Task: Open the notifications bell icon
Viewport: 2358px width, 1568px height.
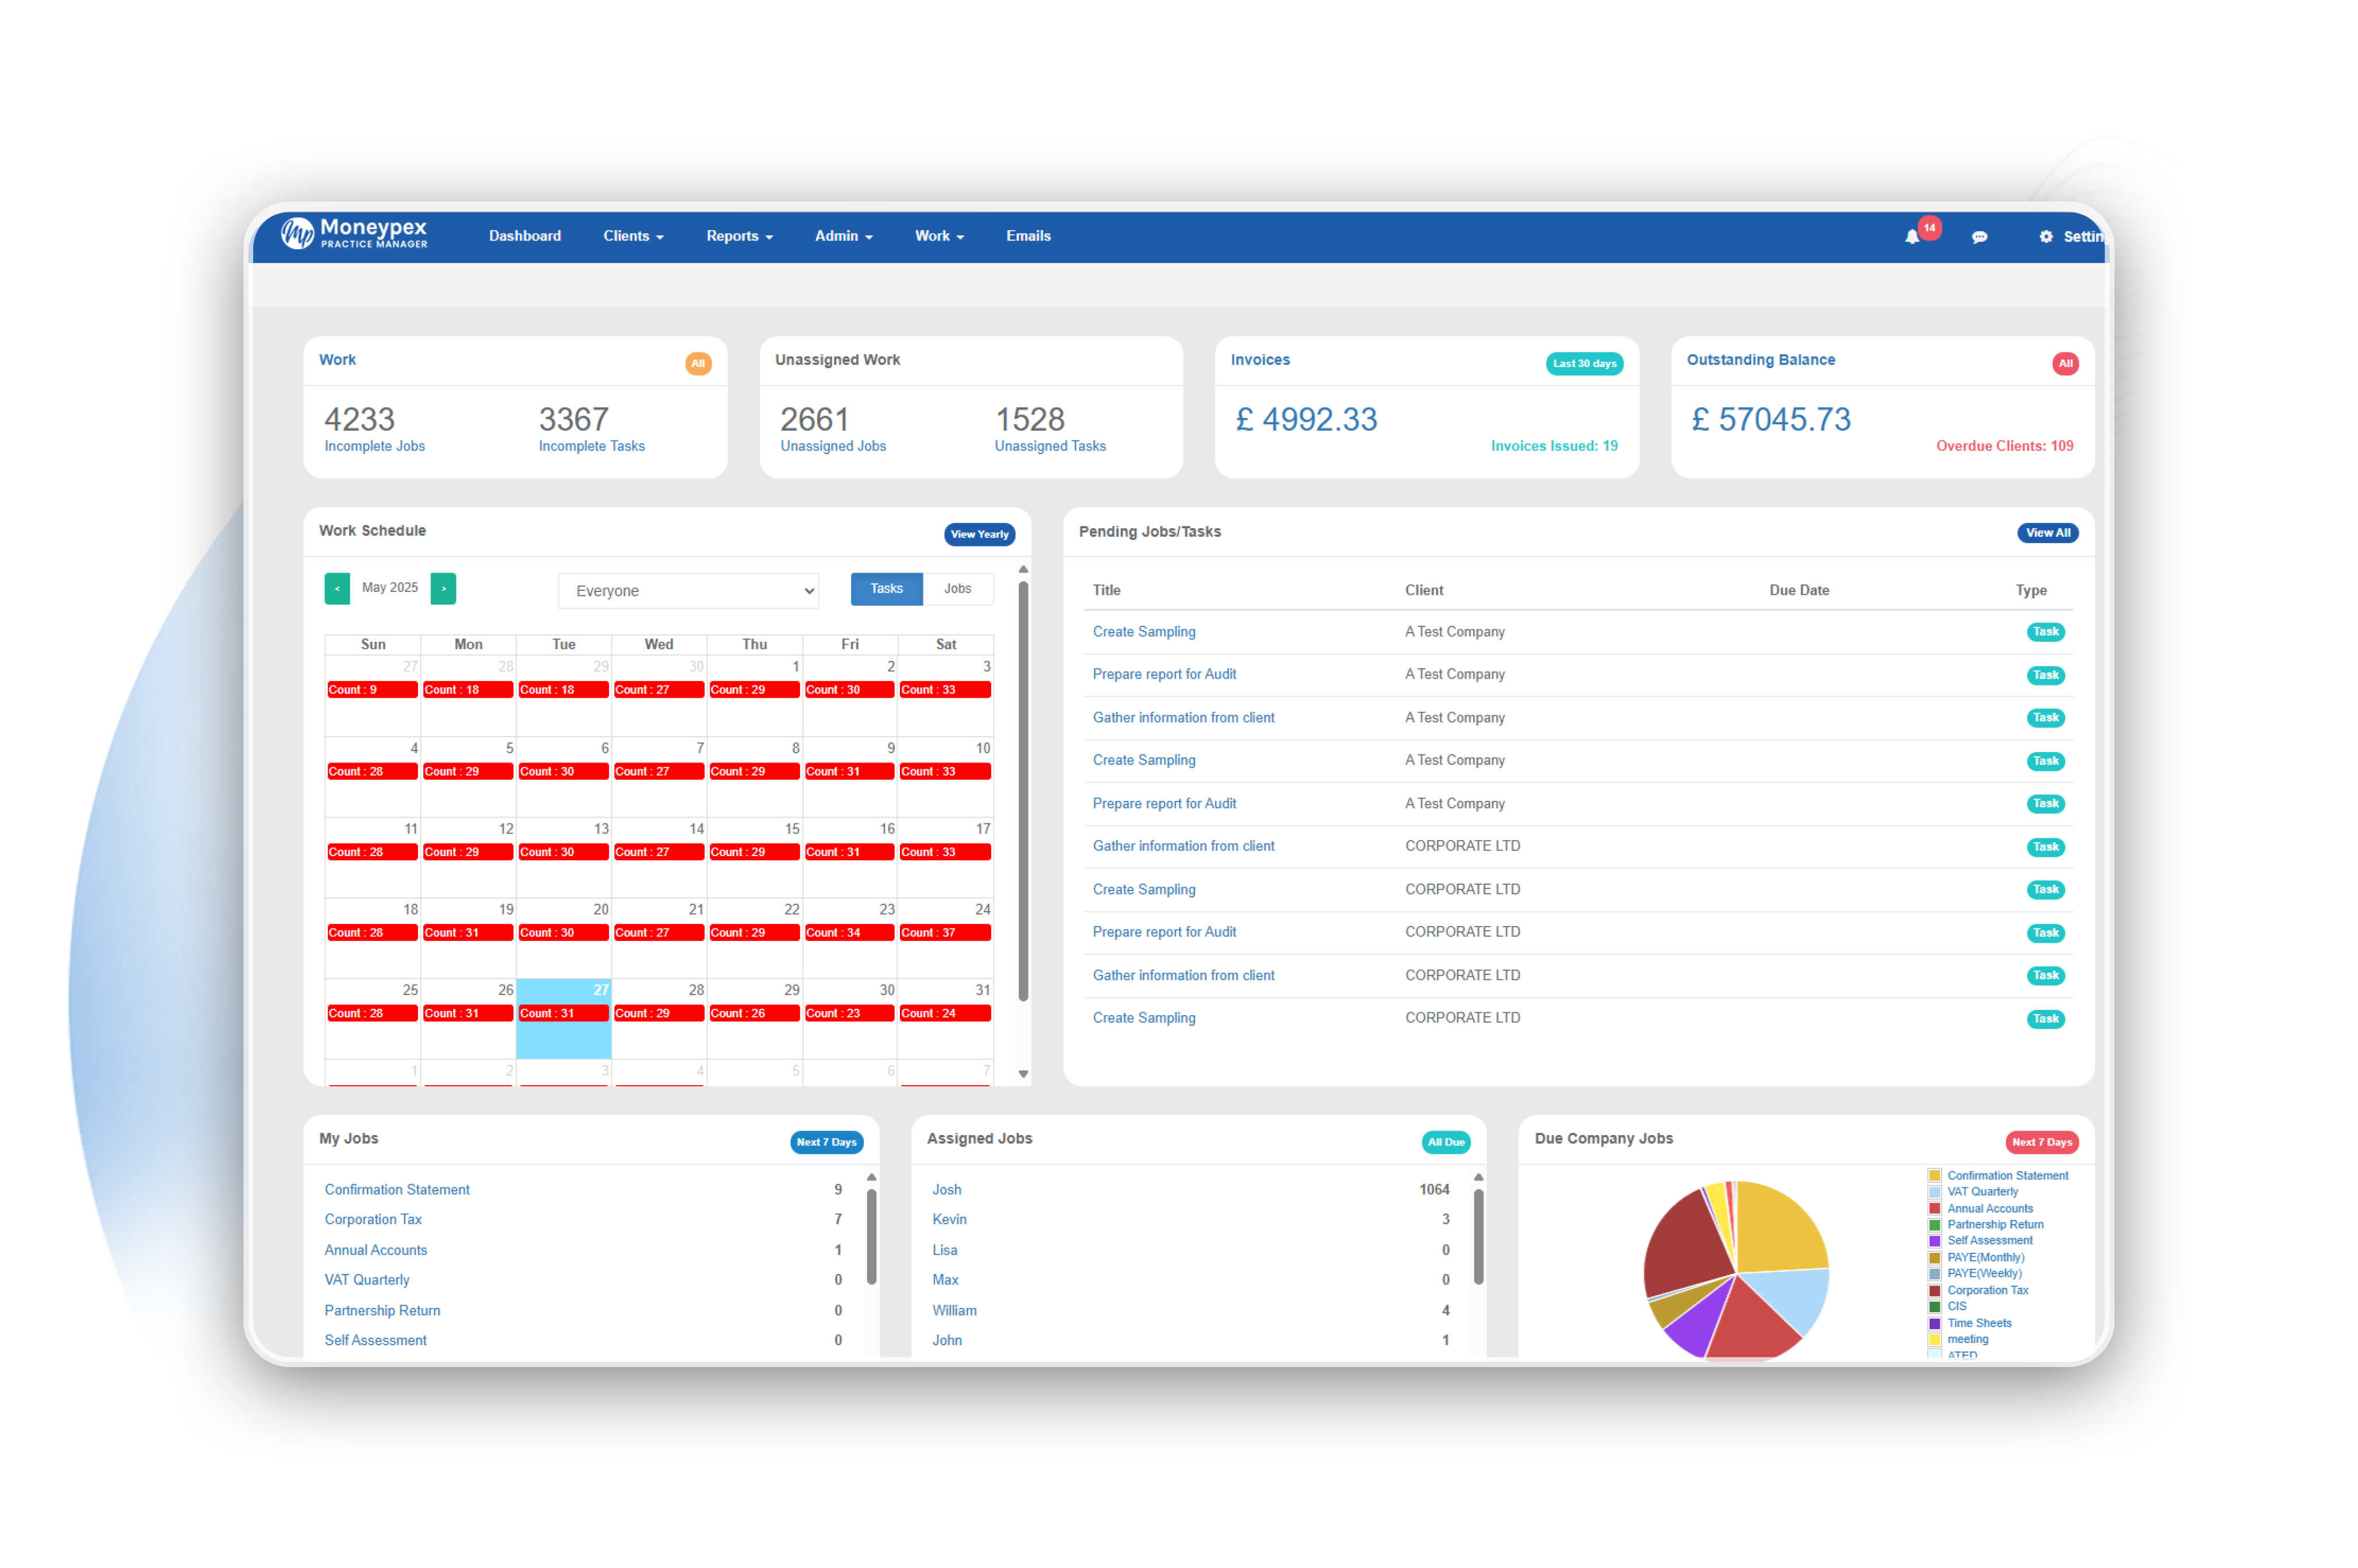Action: [1913, 236]
